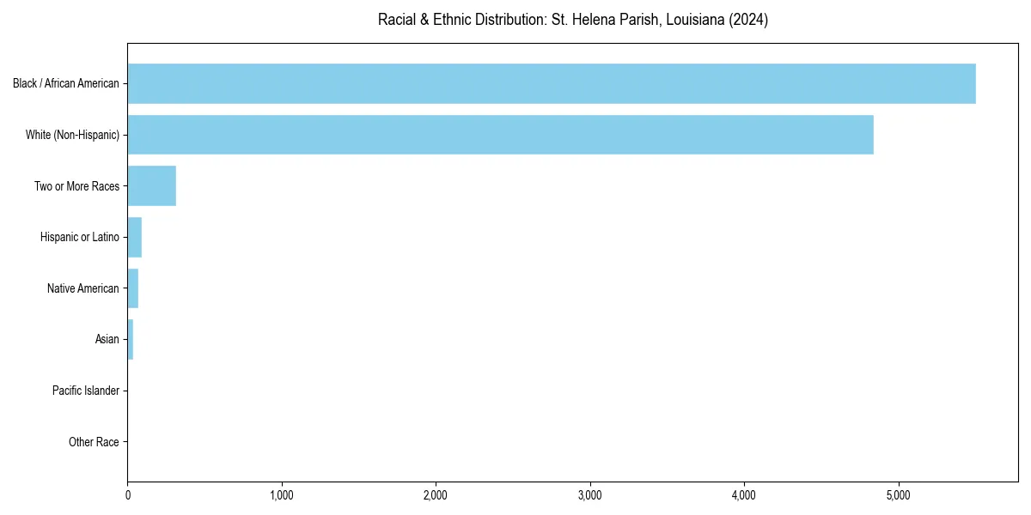Select the Hispanic or Latino label

click(x=79, y=237)
